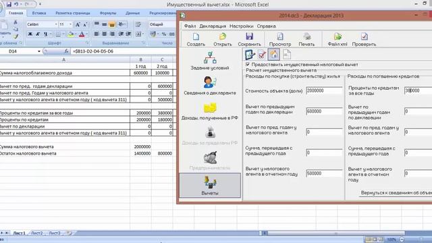Click the Проценты по кредитам за все годы field
This screenshot has width=432, height=243.
pos(418,90)
